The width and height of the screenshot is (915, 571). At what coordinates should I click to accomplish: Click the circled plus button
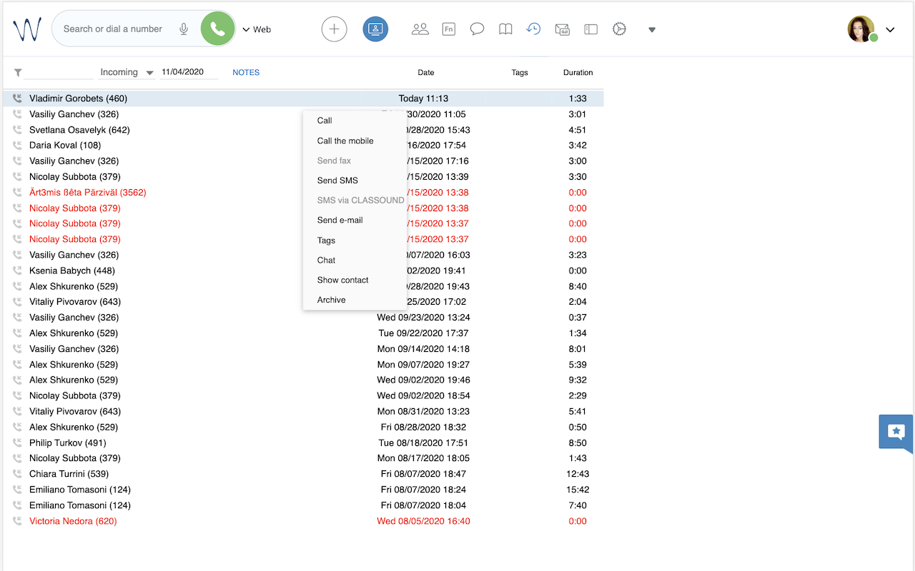click(334, 29)
